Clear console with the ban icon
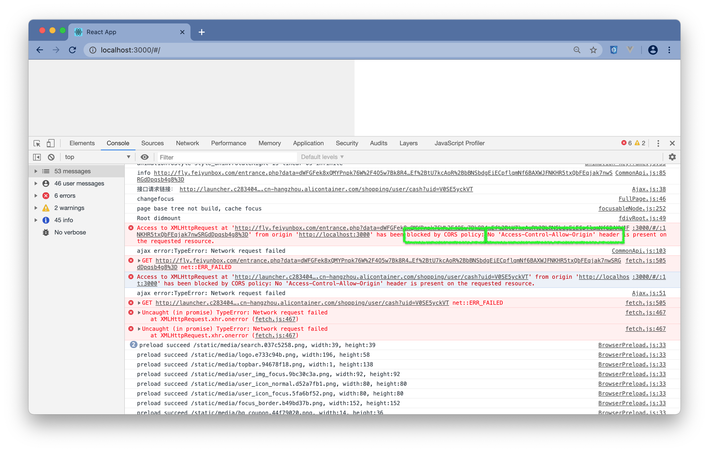709x452 pixels. (51, 157)
